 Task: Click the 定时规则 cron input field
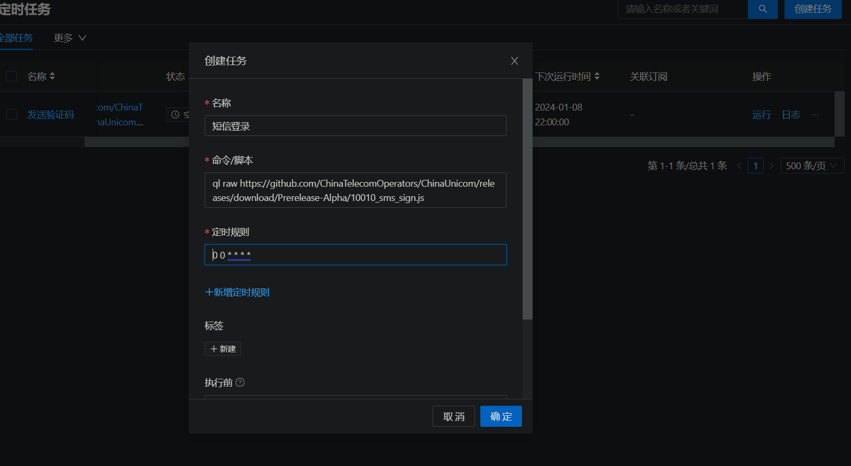[355, 255]
